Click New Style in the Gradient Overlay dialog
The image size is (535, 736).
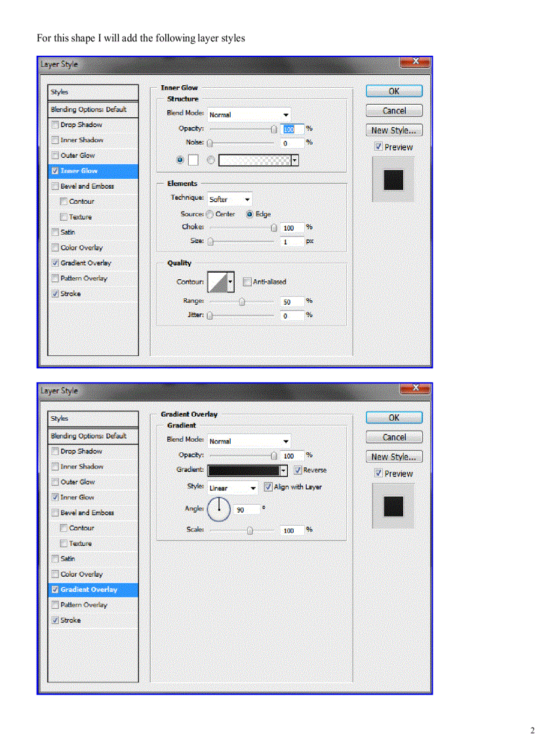tap(393, 456)
